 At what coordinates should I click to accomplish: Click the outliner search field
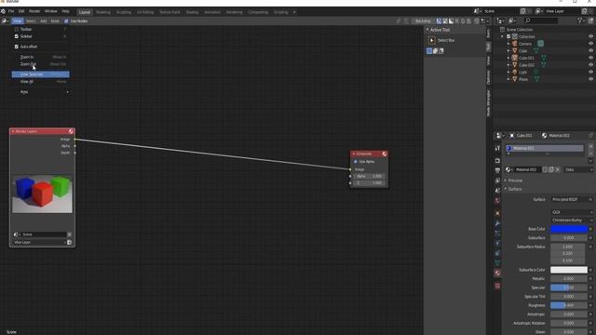click(541, 20)
